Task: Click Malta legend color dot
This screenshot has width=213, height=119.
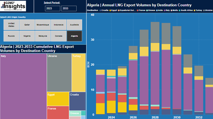Action: point(171,10)
